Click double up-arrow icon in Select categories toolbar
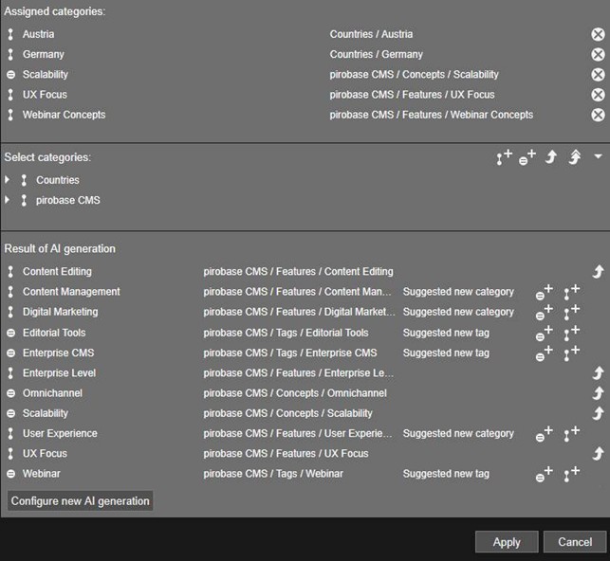 pos(574,157)
